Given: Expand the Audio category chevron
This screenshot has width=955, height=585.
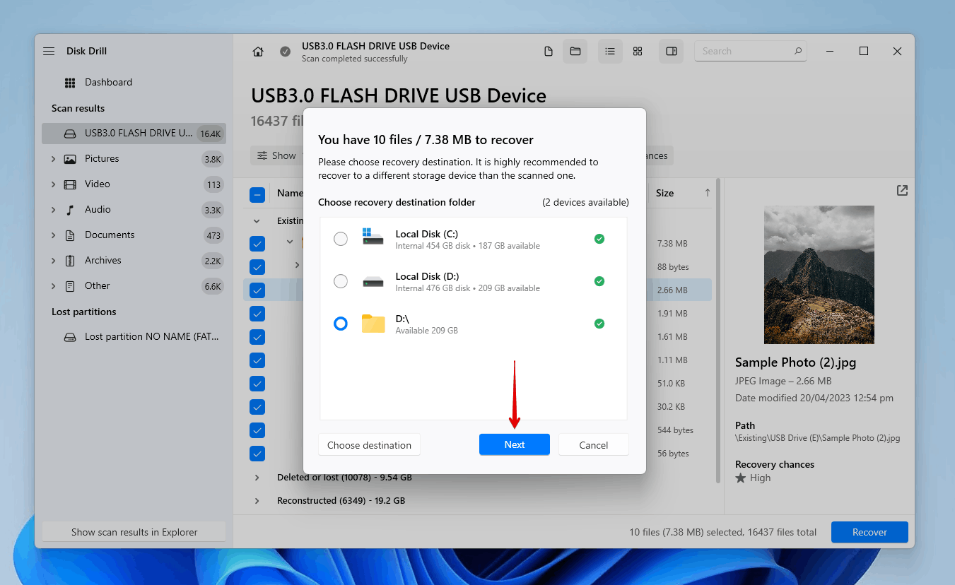Looking at the screenshot, I should (x=53, y=210).
